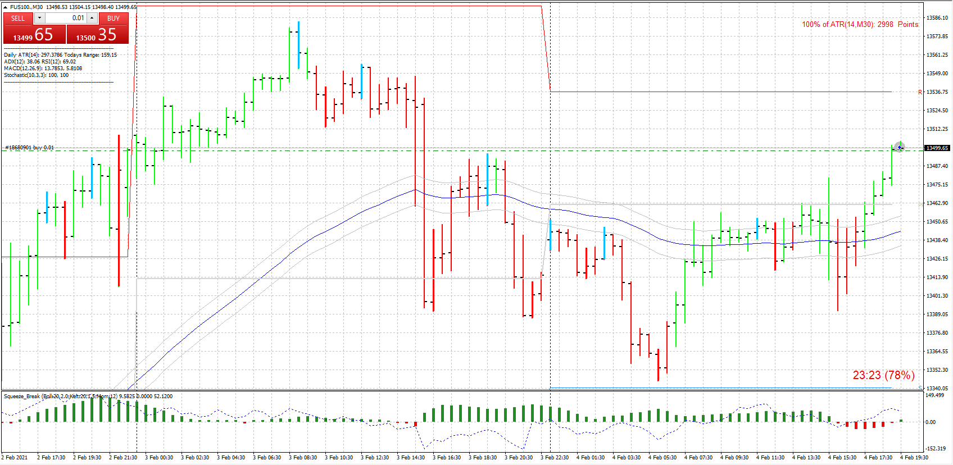This screenshot has width=953, height=465.
Task: Click the 3 Feb 22:30 time label
Action: (x=555, y=458)
